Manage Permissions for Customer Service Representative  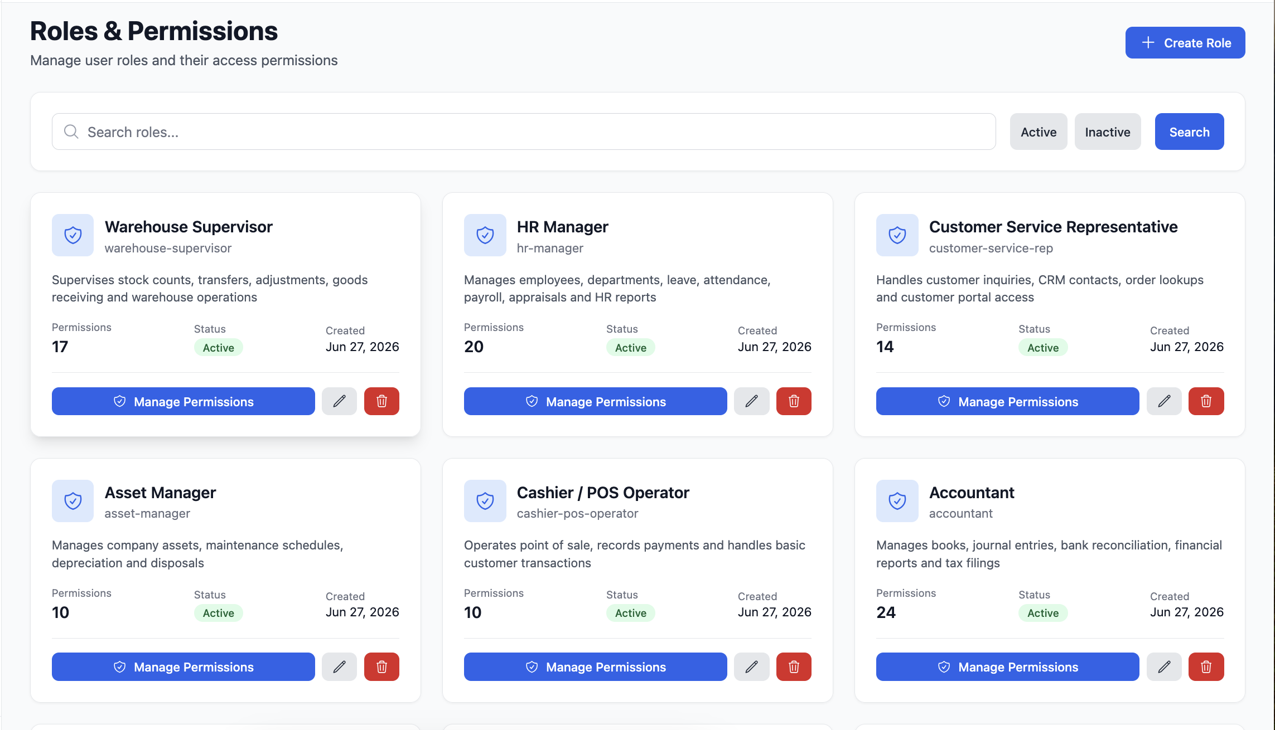point(1007,401)
